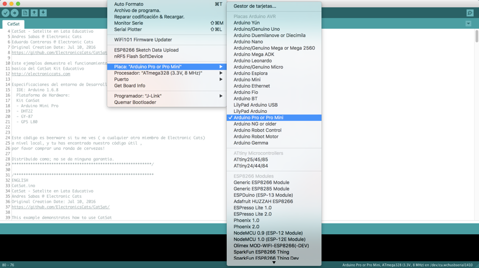Image resolution: width=479 pixels, height=268 pixels.
Task: Open a sketch with the up-arrow icon
Action: click(34, 13)
